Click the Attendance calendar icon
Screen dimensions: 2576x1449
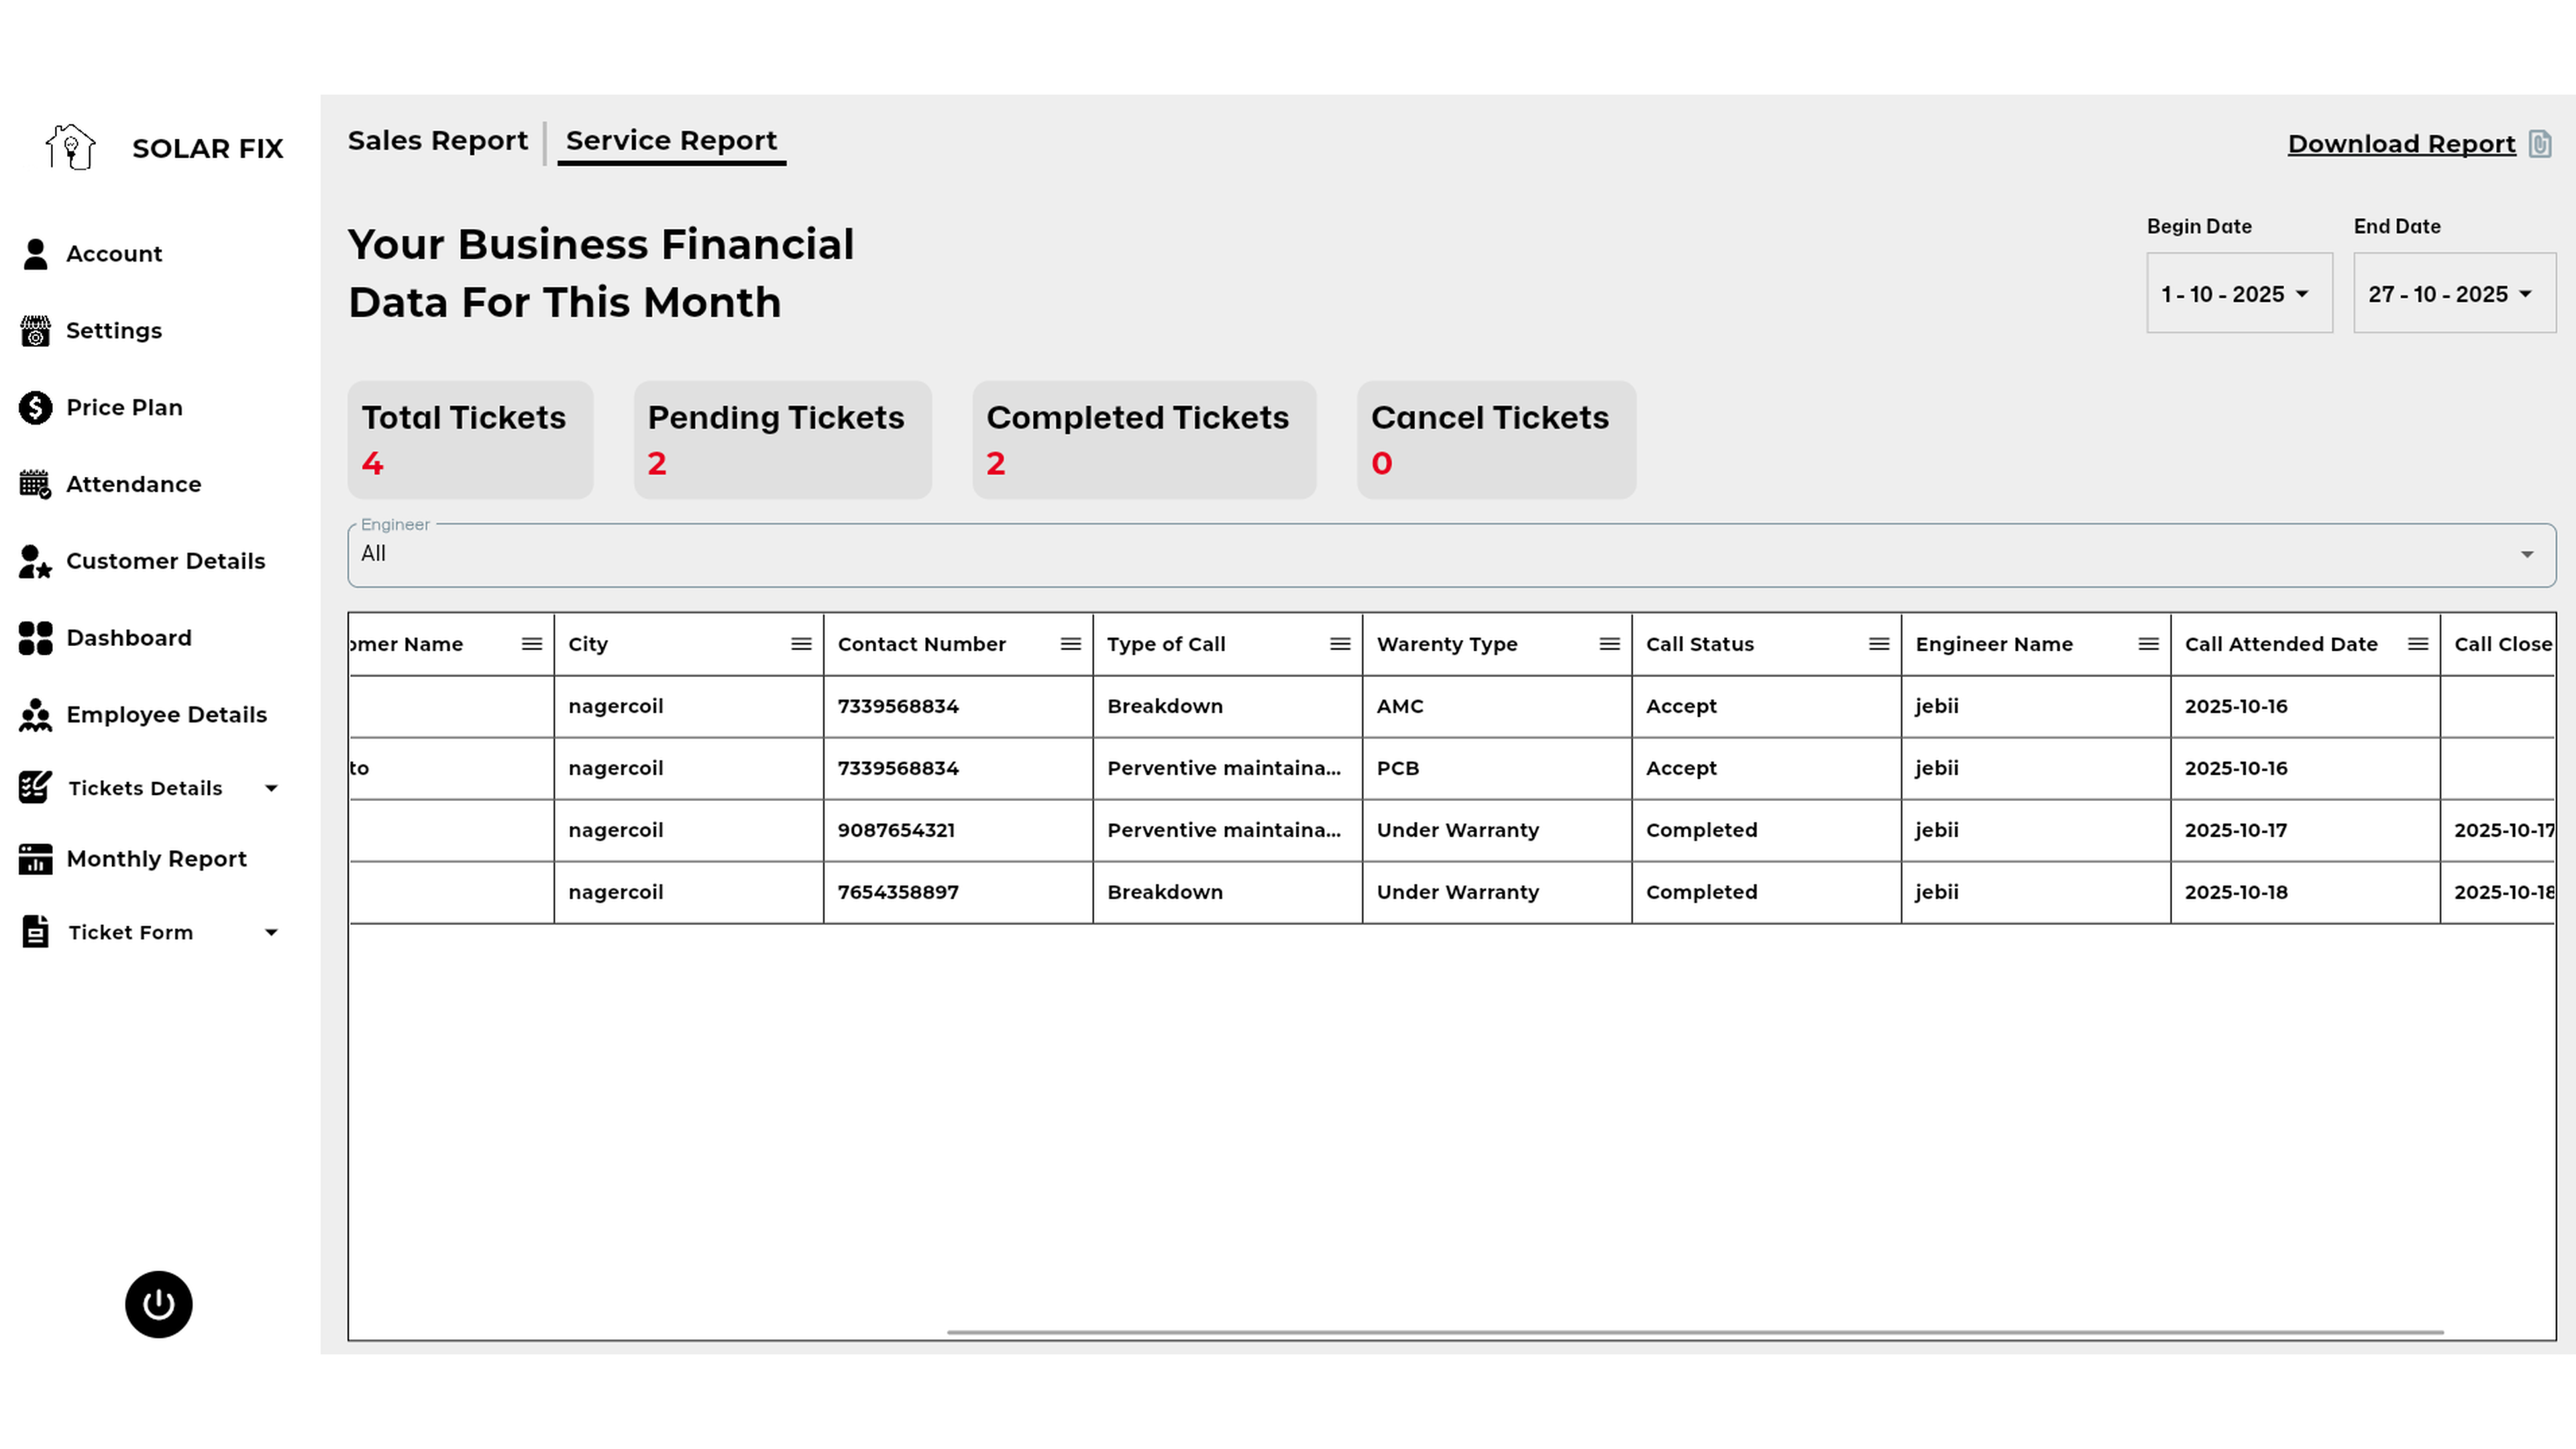tap(35, 484)
